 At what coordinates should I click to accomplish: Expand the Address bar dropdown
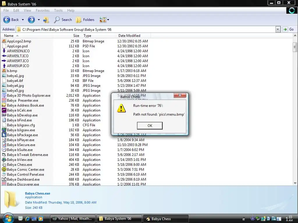[x=278, y=29]
